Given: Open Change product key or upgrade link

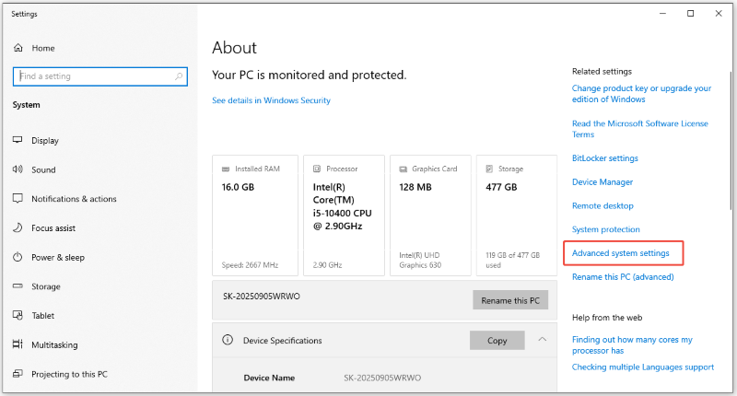Looking at the screenshot, I should [x=641, y=94].
